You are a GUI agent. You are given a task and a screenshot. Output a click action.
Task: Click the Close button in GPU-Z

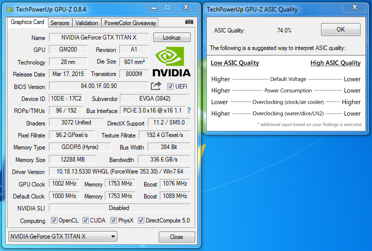pyautogui.click(x=177, y=237)
